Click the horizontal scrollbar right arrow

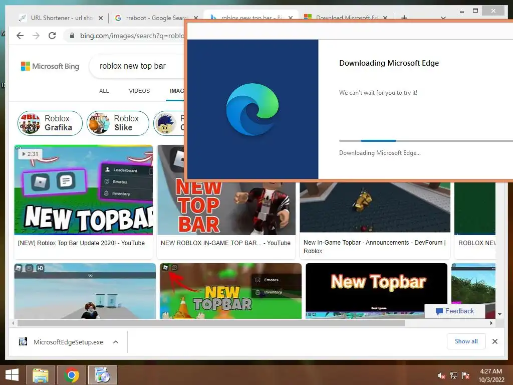click(491, 323)
